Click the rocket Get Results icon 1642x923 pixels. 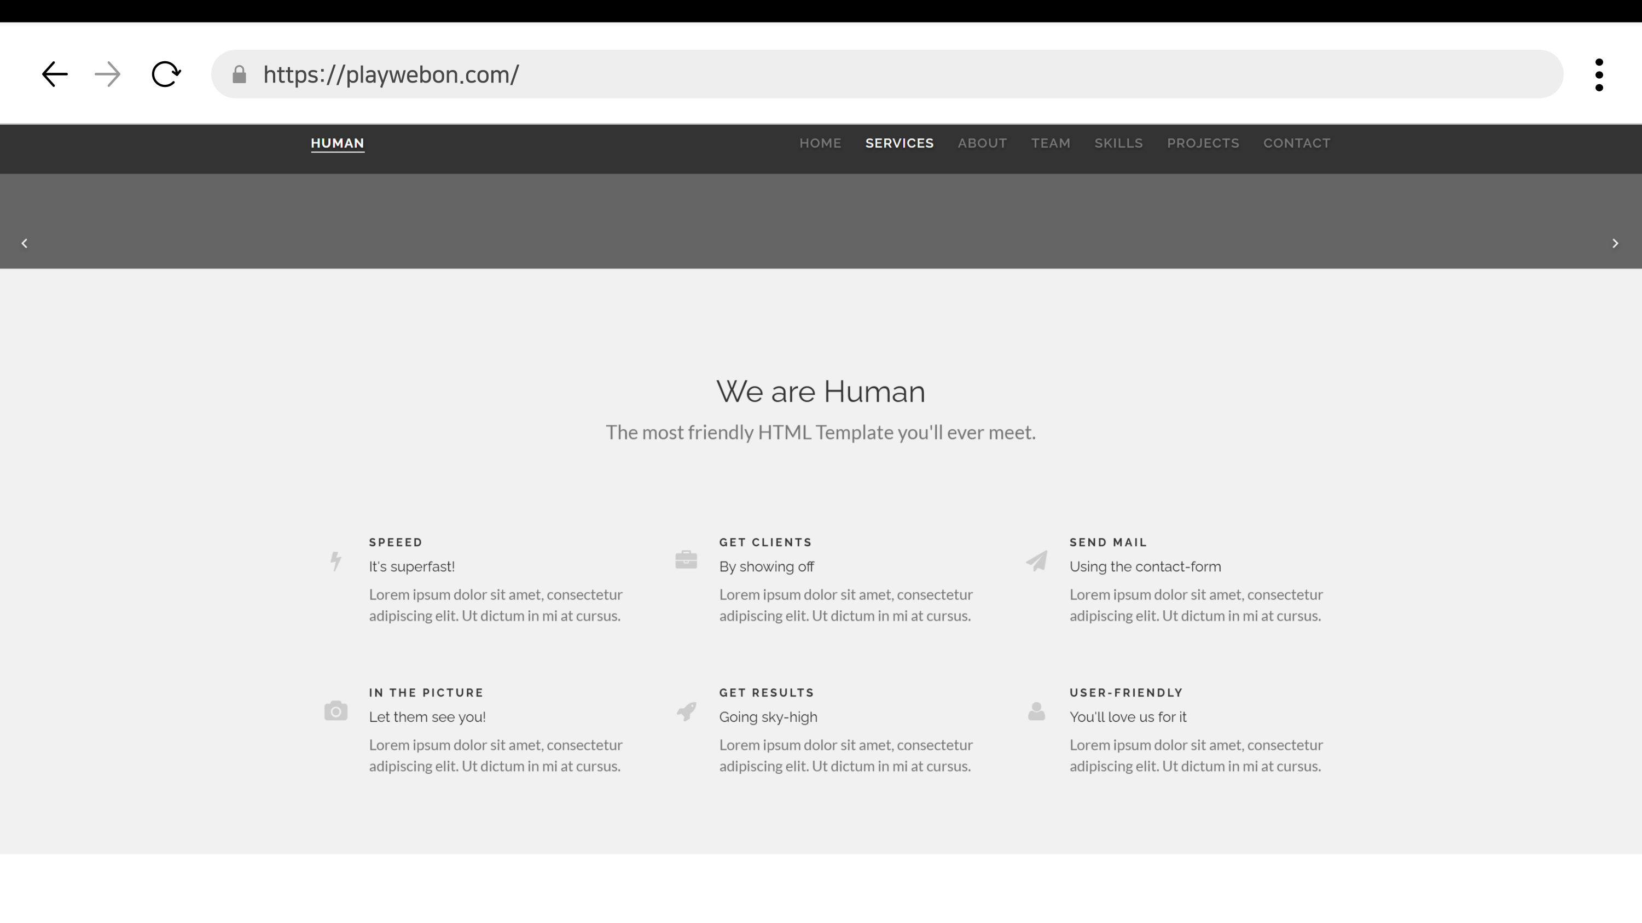click(686, 711)
